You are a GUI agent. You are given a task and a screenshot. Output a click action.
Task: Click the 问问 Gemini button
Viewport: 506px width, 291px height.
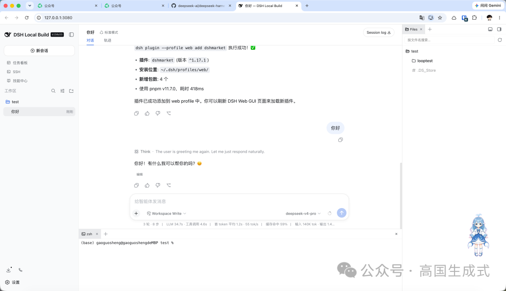coord(488,6)
